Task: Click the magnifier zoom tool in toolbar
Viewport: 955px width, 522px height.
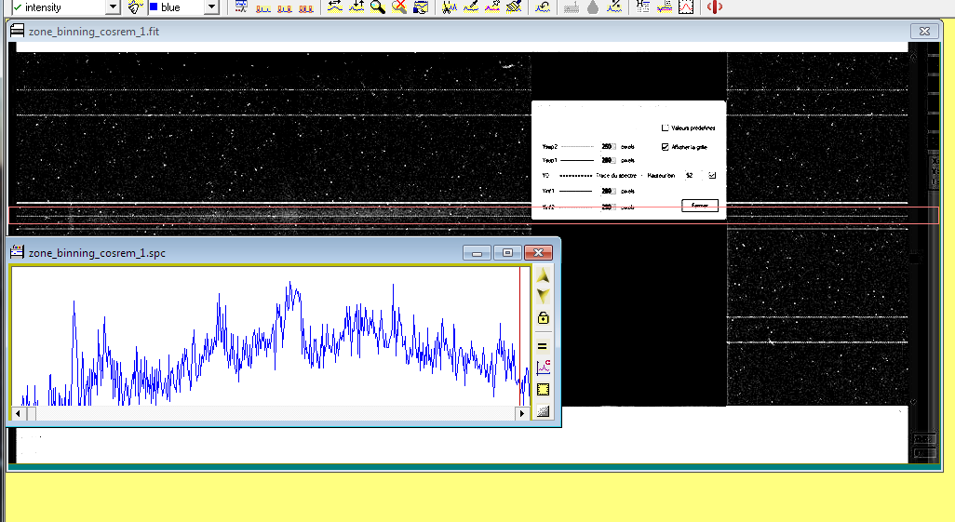Action: (x=378, y=7)
